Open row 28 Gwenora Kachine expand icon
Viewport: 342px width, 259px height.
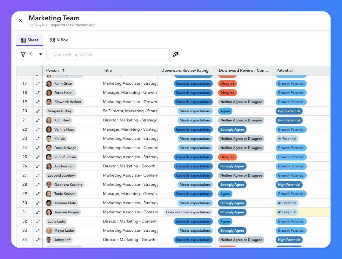[x=38, y=185]
